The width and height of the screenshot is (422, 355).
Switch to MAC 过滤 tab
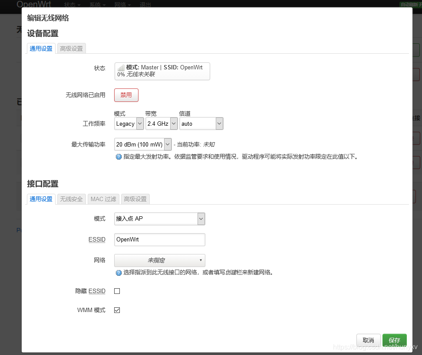[103, 199]
